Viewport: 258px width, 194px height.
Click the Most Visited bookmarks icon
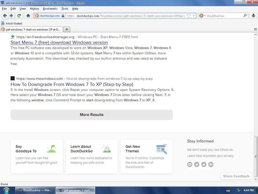pos(3,23)
